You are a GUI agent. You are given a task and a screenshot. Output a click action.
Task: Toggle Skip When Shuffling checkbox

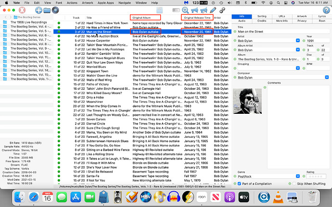tap(294, 183)
